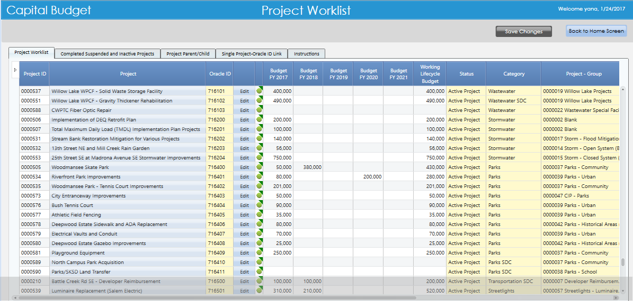
Task: Click green status circle for Woodmansee Skate Park
Action: tap(259, 167)
